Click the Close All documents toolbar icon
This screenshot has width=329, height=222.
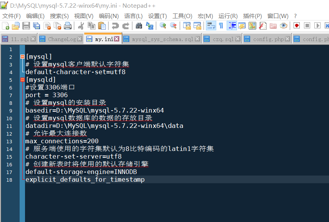coord(57,26)
